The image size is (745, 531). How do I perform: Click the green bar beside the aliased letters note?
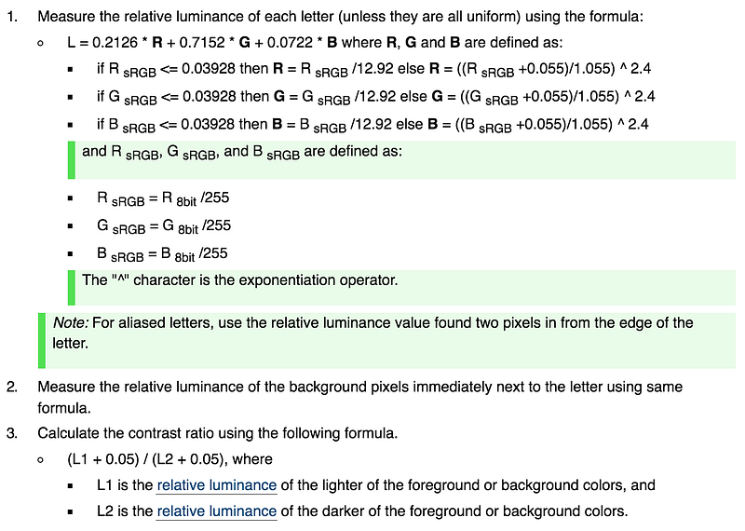42,340
